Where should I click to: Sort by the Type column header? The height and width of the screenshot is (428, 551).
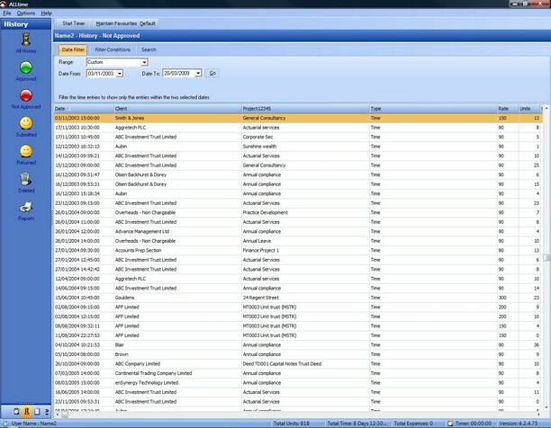click(433, 109)
